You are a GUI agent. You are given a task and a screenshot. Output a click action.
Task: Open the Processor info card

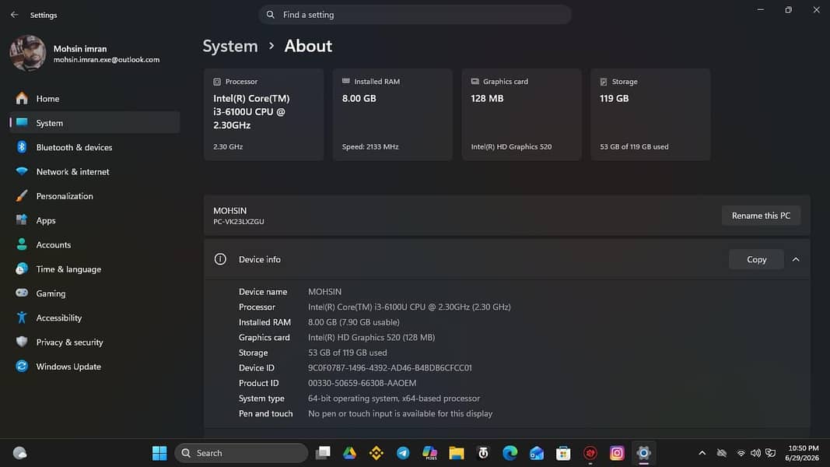pyautogui.click(x=264, y=114)
